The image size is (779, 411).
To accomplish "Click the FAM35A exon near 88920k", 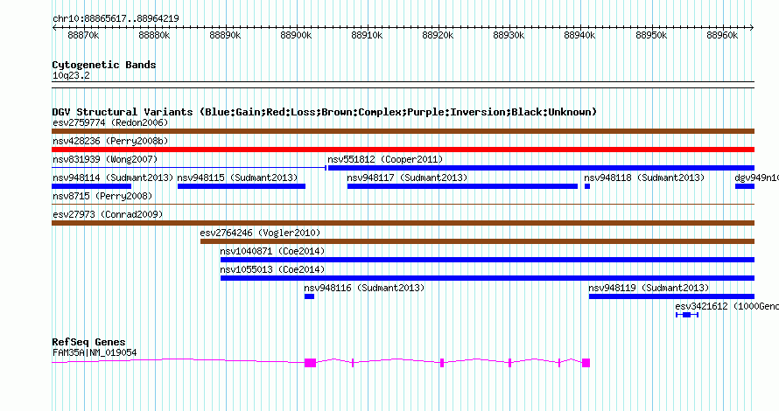I will 442,363.
